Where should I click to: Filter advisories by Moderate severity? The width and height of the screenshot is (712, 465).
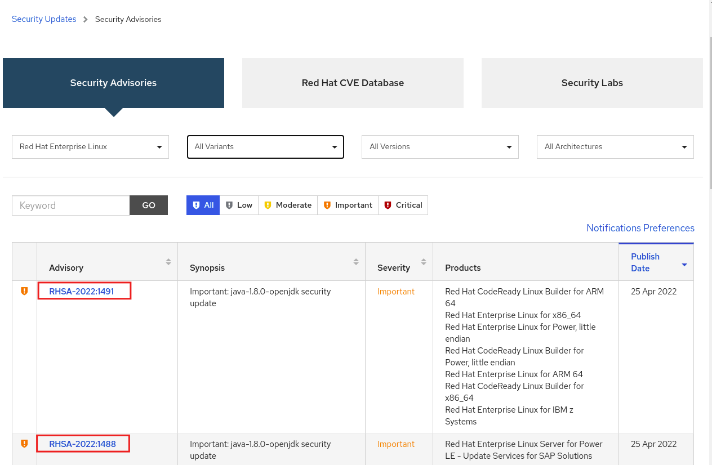tap(288, 205)
